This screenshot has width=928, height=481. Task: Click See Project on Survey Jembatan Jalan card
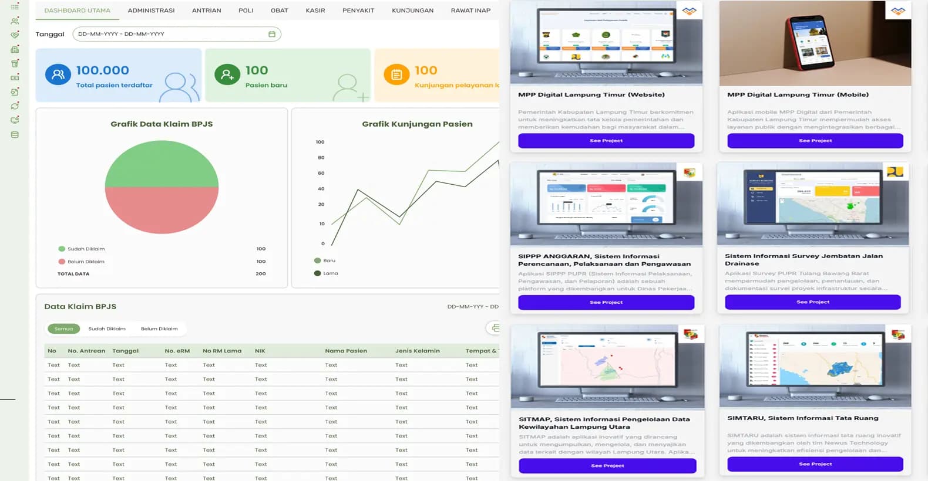click(813, 302)
